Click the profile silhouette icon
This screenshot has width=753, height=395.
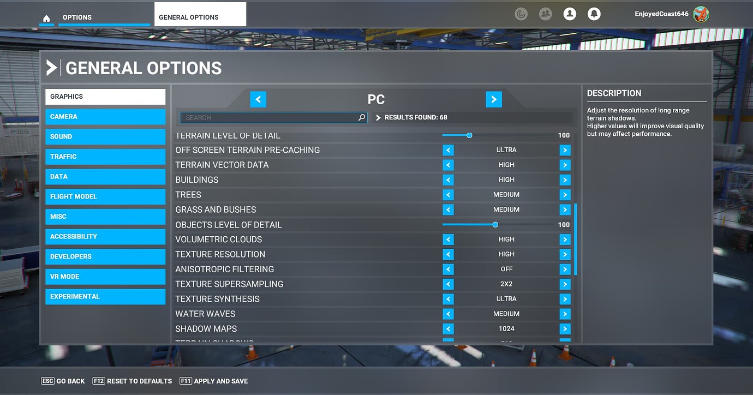(x=570, y=14)
